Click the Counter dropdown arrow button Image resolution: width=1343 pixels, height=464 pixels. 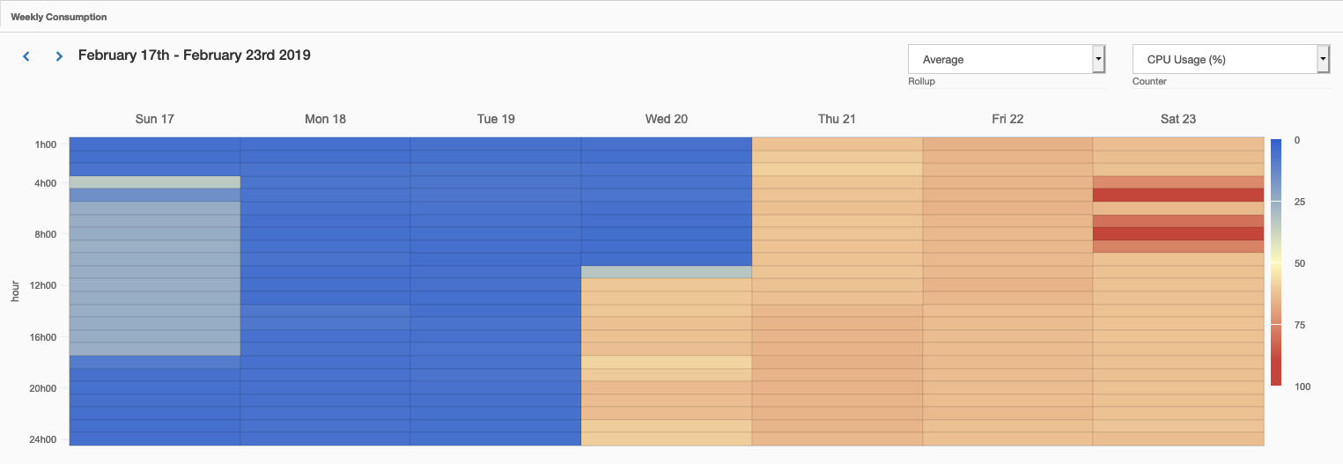(x=1323, y=59)
